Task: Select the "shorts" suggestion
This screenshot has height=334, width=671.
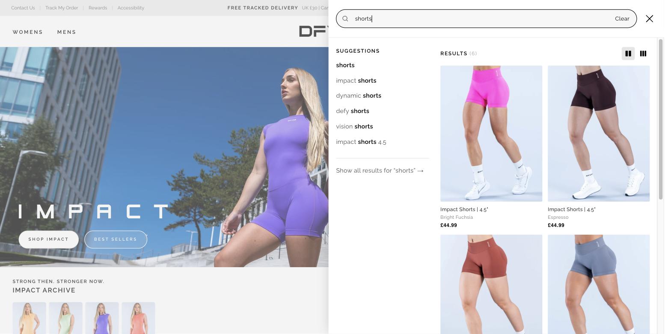Action: coord(345,65)
